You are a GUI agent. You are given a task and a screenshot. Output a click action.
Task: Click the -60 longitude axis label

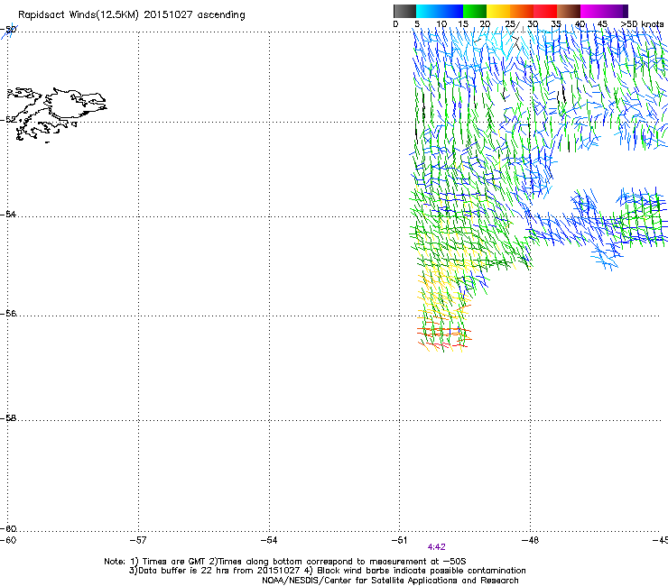(x=8, y=540)
